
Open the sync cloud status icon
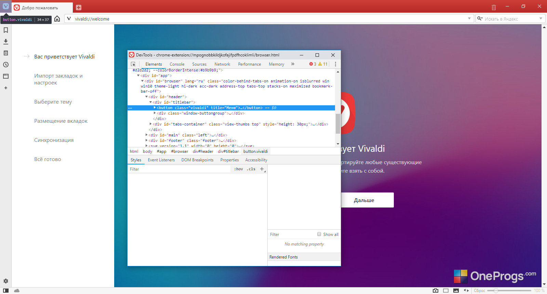(17, 291)
